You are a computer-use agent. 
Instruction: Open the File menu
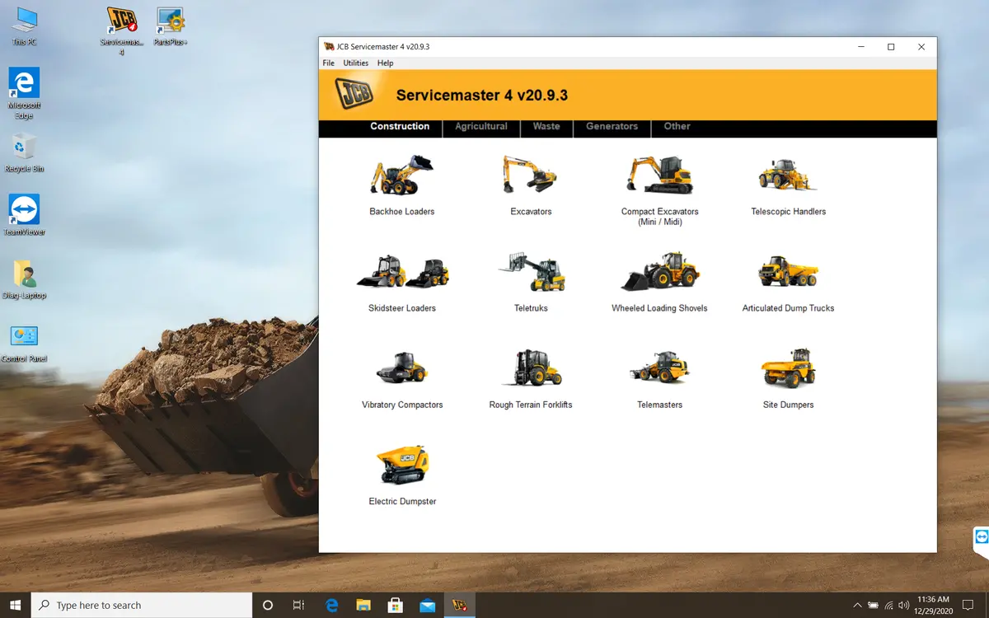pos(329,63)
